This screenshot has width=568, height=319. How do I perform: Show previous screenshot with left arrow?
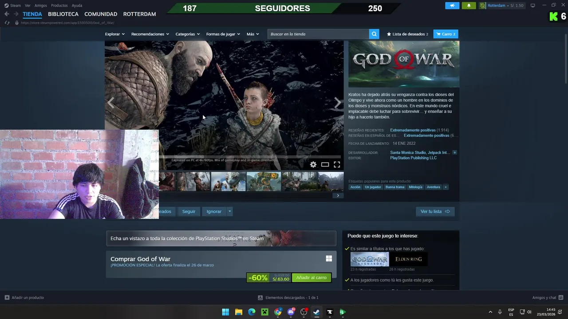tap(110, 103)
